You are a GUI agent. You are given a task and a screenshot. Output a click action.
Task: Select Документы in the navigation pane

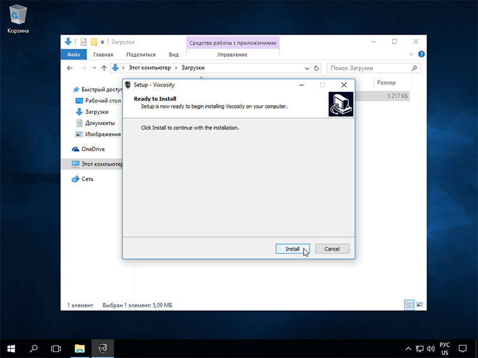coord(96,123)
